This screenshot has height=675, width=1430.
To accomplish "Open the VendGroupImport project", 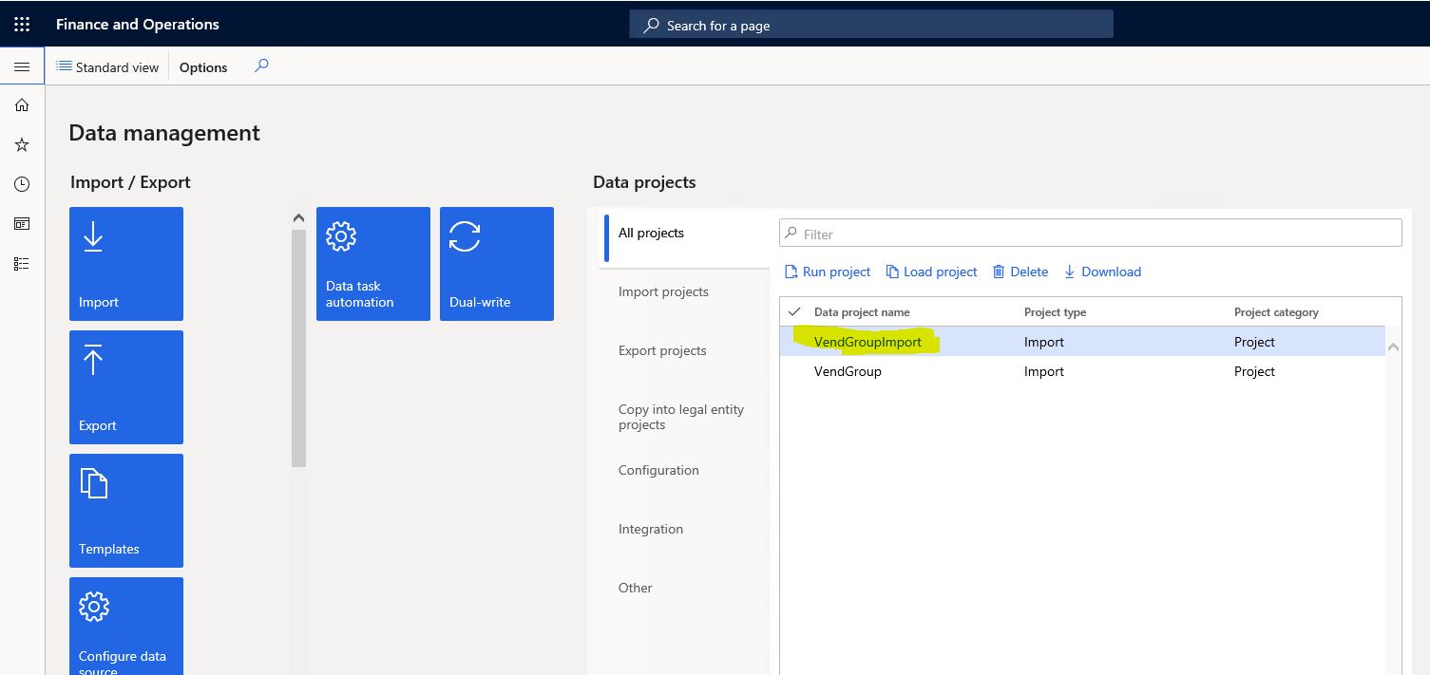I will tap(868, 342).
